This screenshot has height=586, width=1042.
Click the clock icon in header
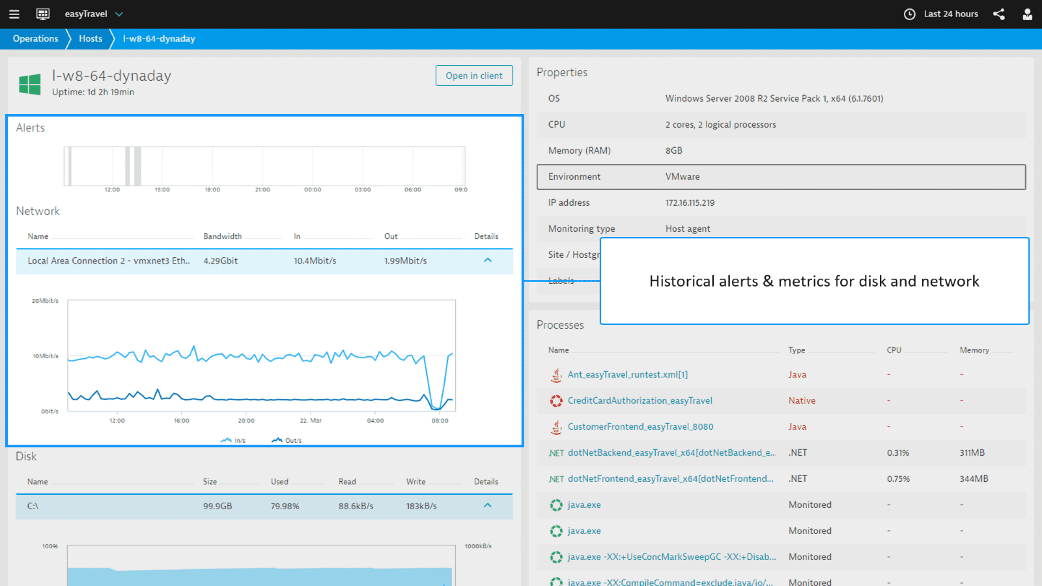(x=910, y=14)
